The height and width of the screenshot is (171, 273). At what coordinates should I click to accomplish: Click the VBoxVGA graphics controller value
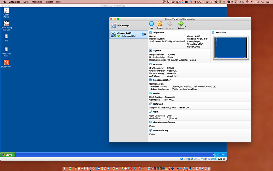172,71
